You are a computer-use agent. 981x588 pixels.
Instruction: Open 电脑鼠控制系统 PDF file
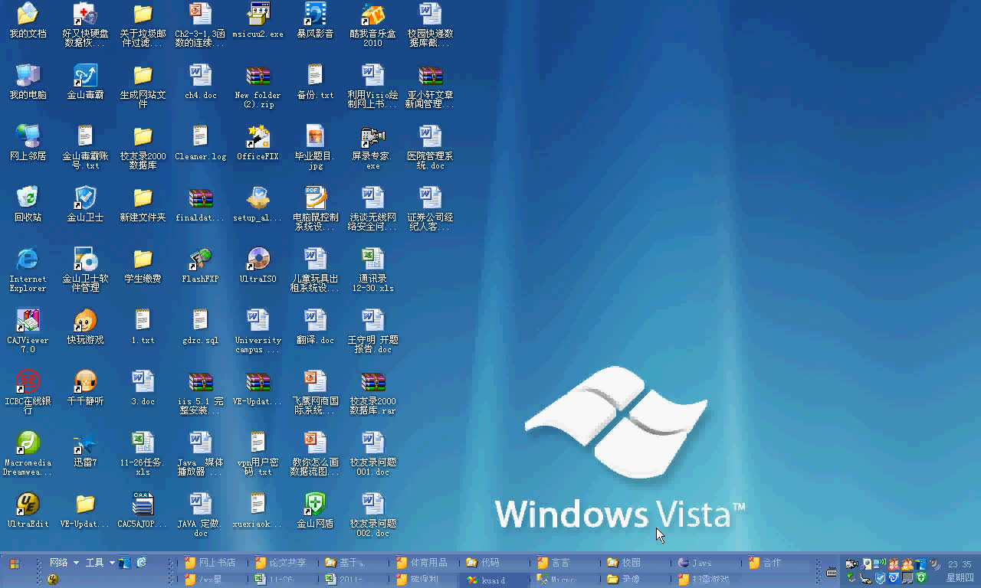(315, 209)
